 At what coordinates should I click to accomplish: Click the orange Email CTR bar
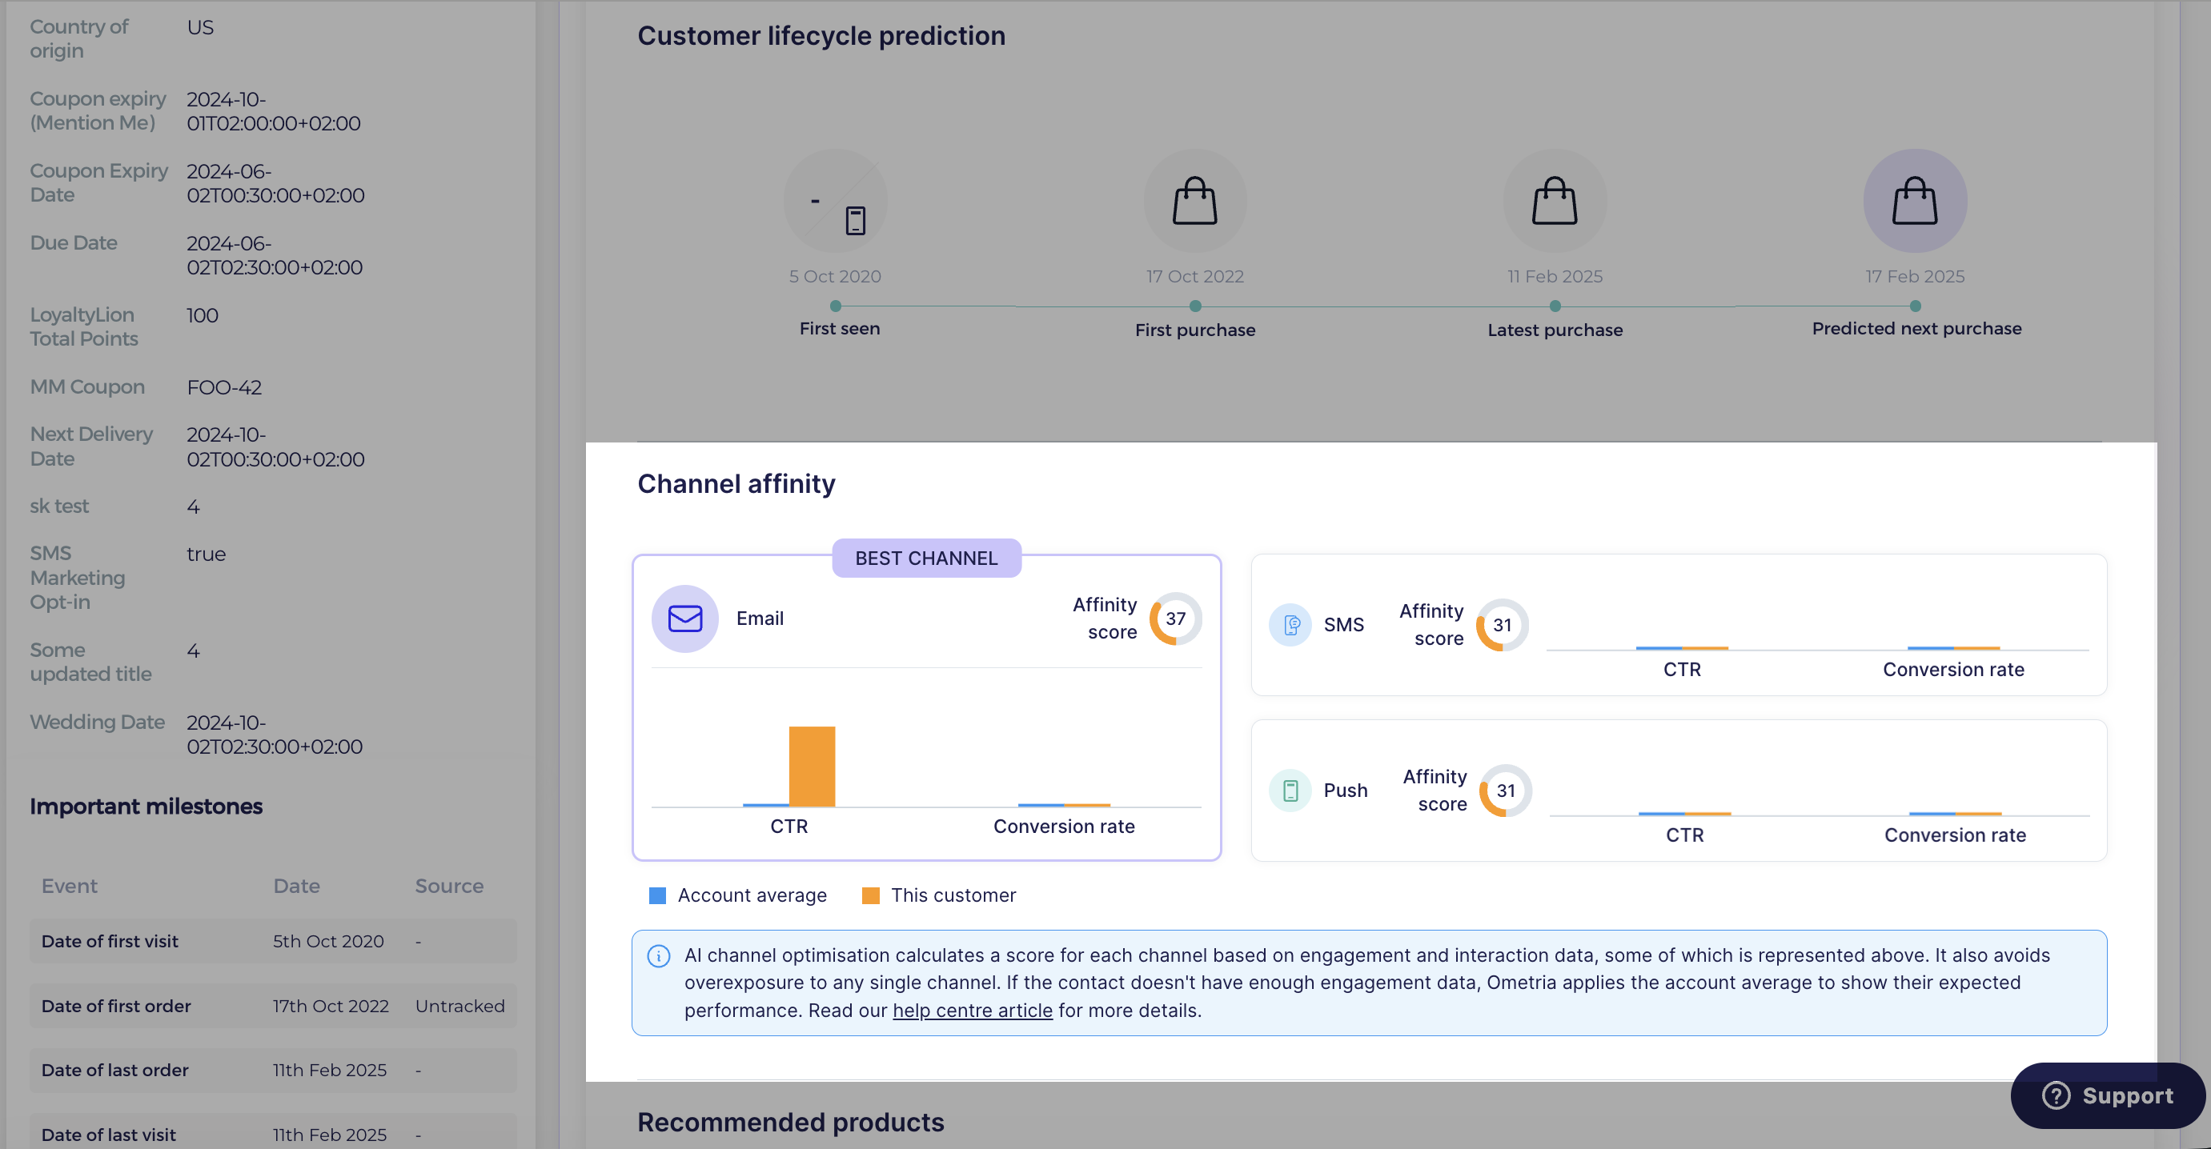812,767
